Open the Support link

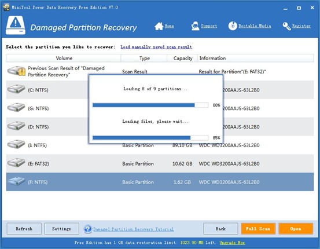click(209, 26)
